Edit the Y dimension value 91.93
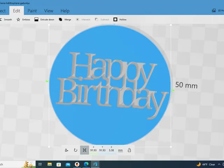 (x=103, y=150)
